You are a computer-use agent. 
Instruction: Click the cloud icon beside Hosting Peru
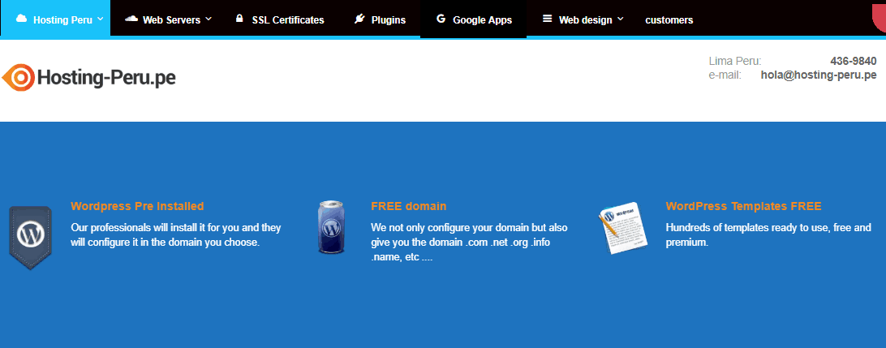click(x=21, y=19)
